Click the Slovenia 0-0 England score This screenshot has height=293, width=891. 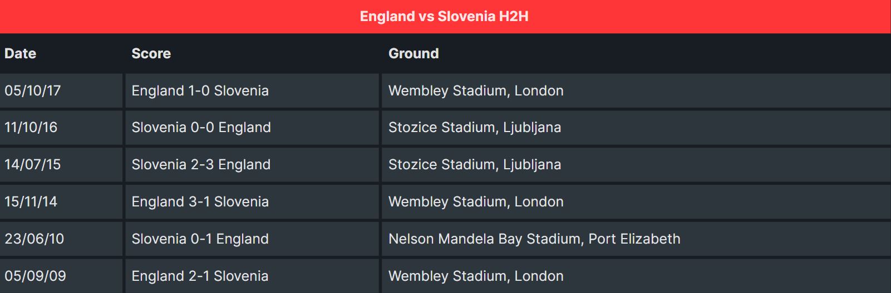pos(201,127)
